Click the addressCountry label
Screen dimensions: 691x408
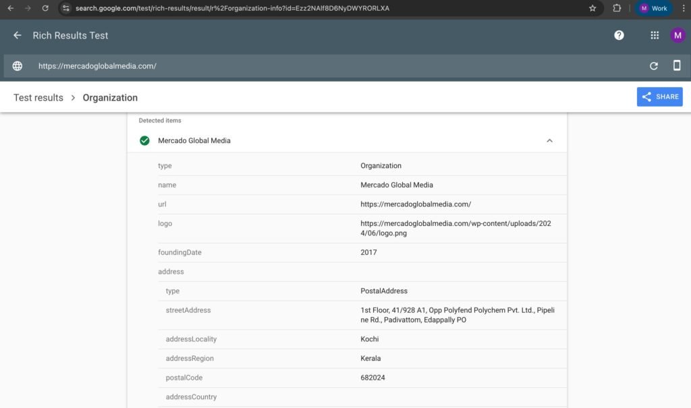(191, 397)
